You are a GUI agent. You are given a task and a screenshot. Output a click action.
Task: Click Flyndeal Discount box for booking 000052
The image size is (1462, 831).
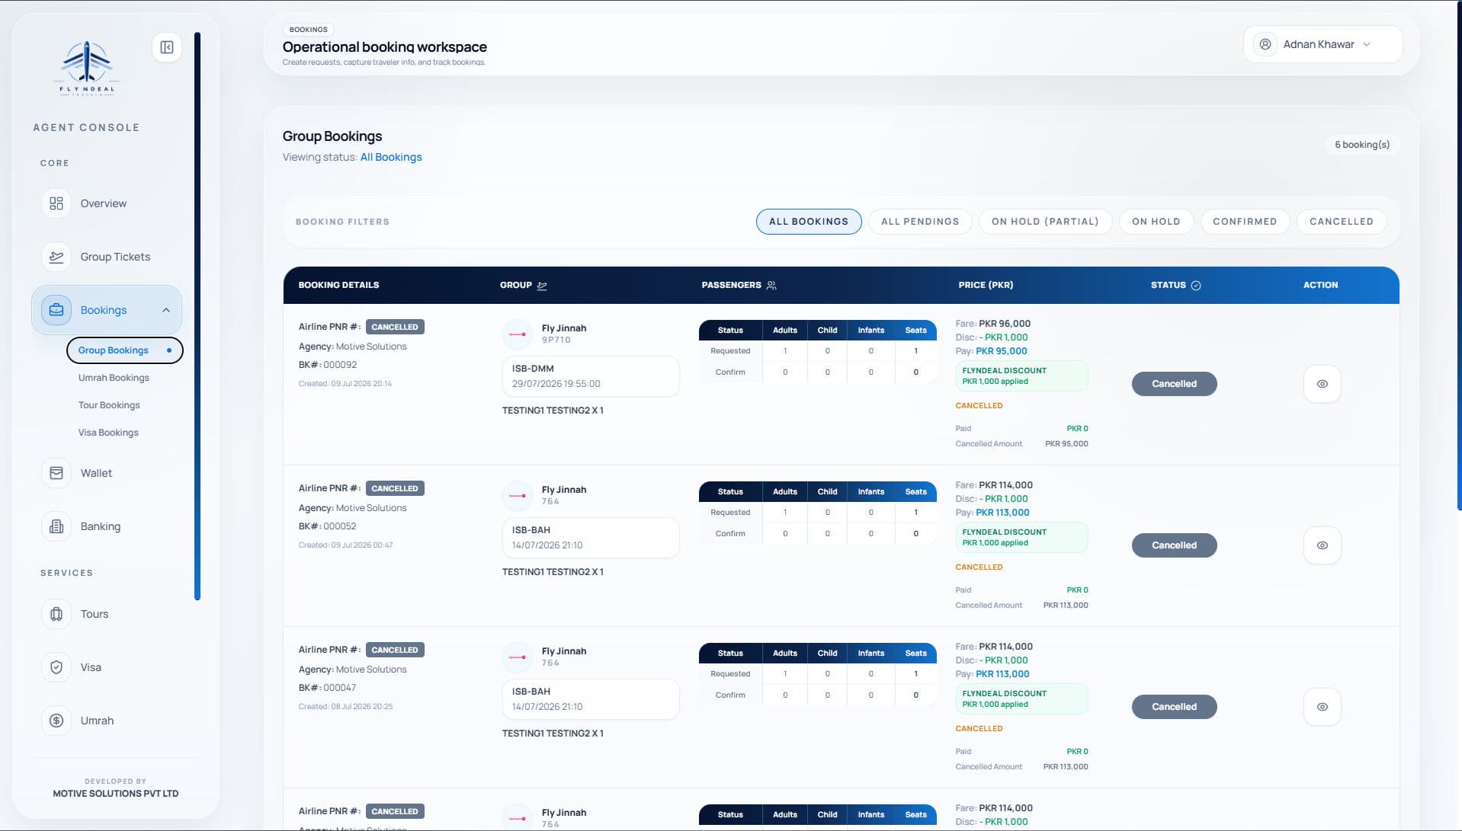pos(1021,537)
